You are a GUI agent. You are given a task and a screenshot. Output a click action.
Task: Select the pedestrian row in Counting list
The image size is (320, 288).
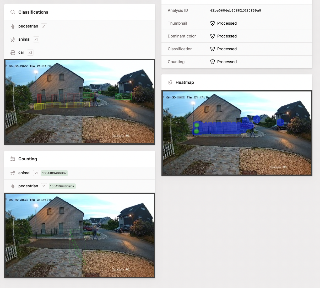pos(28,186)
